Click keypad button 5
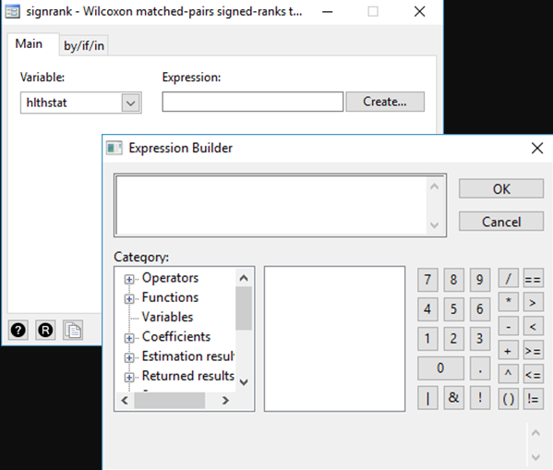 (453, 309)
